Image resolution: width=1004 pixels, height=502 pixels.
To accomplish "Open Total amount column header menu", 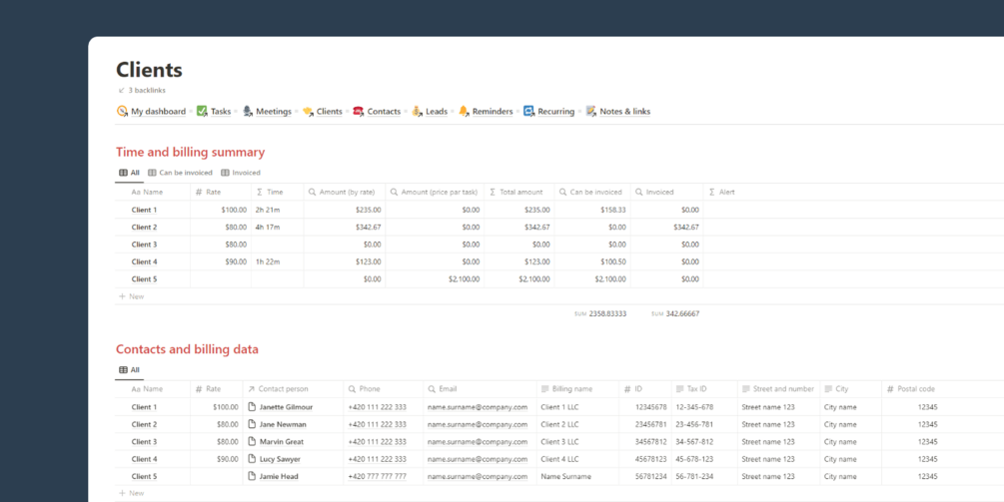I will click(x=518, y=192).
